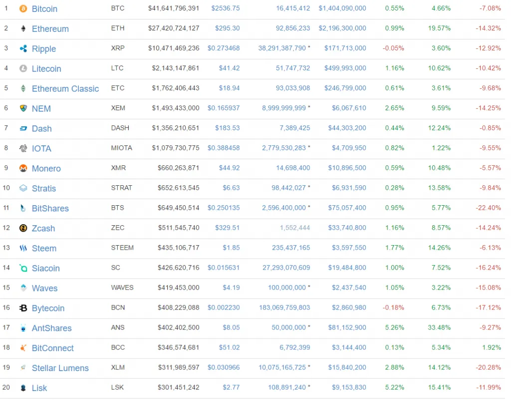Click the Ethereum logo icon
The height and width of the screenshot is (401, 511).
tap(23, 28)
